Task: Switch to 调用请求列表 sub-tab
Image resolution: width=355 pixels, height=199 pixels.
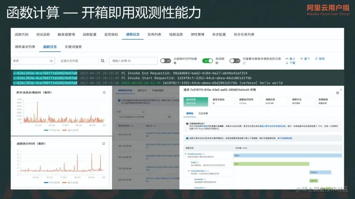Action: (x=25, y=47)
